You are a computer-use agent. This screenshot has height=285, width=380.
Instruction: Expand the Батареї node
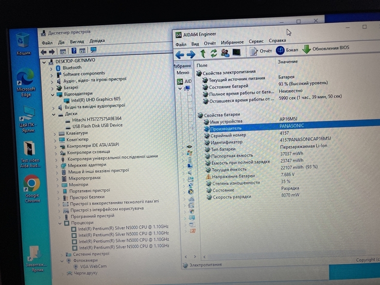point(52,88)
